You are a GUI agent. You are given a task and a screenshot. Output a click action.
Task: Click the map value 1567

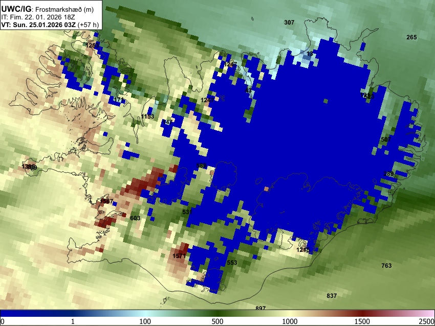(x=106, y=201)
